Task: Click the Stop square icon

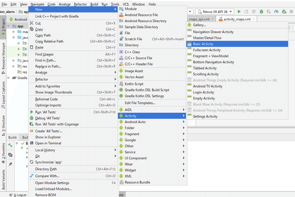Action: click(291, 11)
